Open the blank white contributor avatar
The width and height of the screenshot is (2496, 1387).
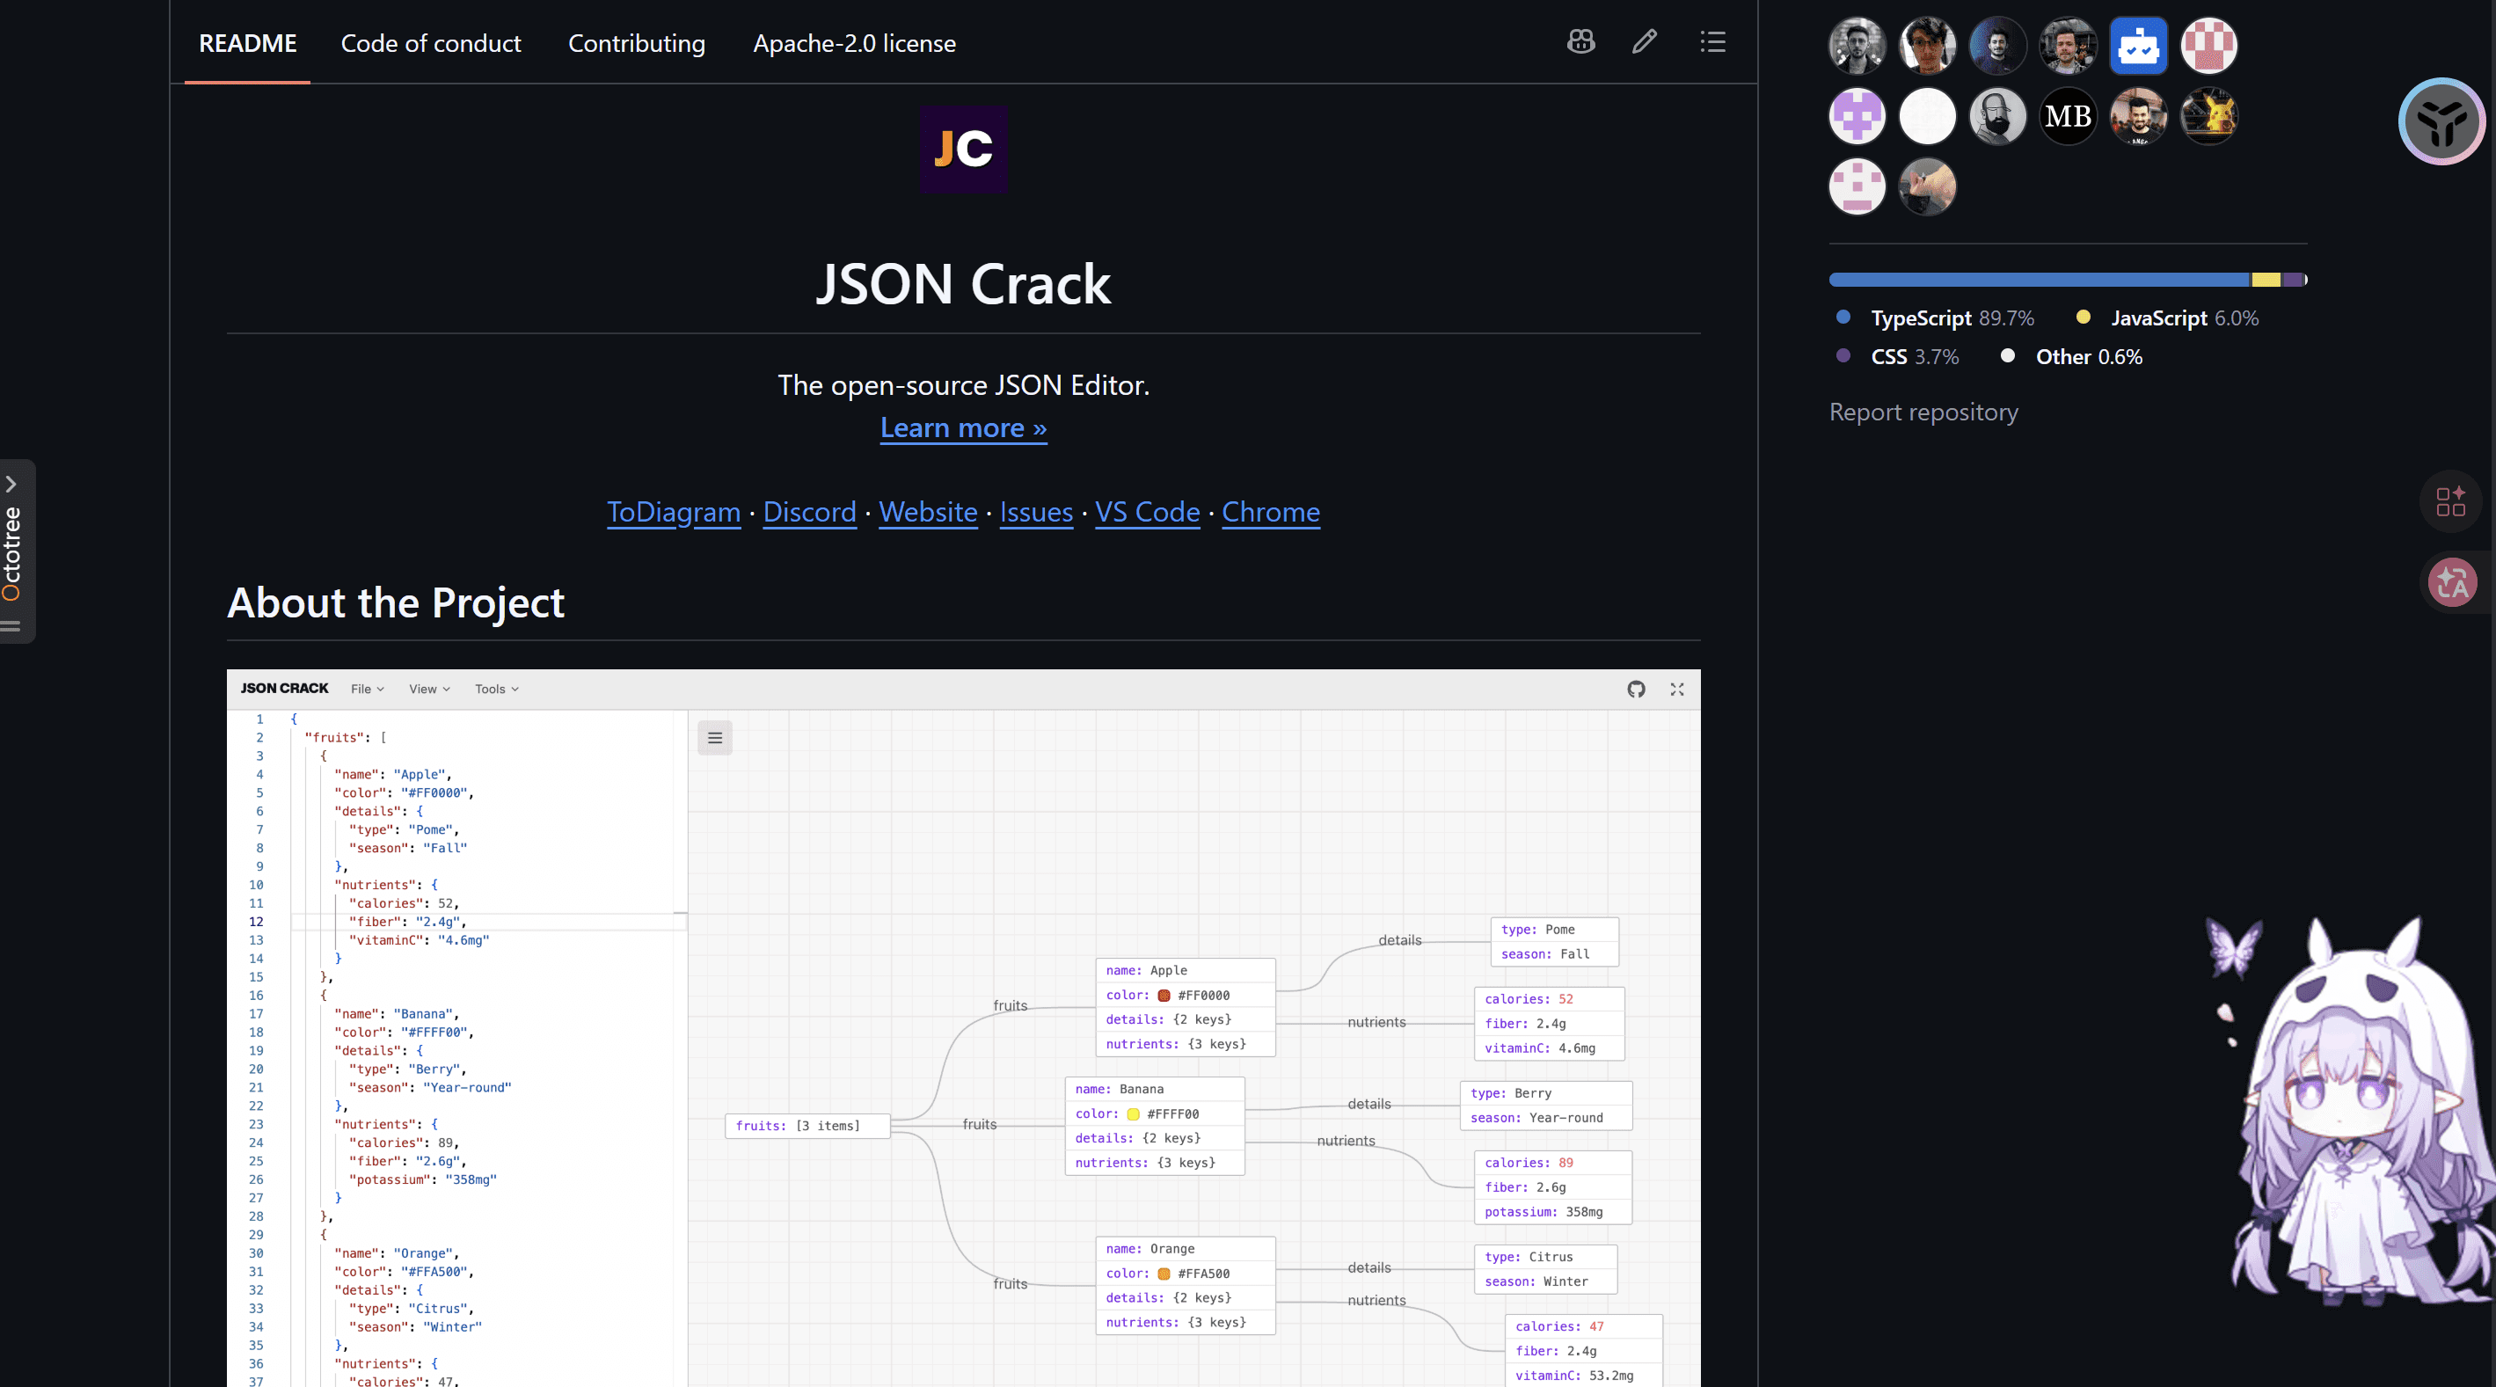point(1927,116)
